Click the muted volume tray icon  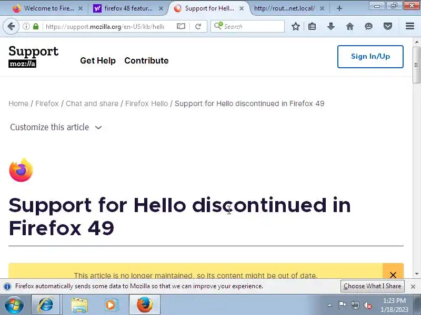point(368,305)
